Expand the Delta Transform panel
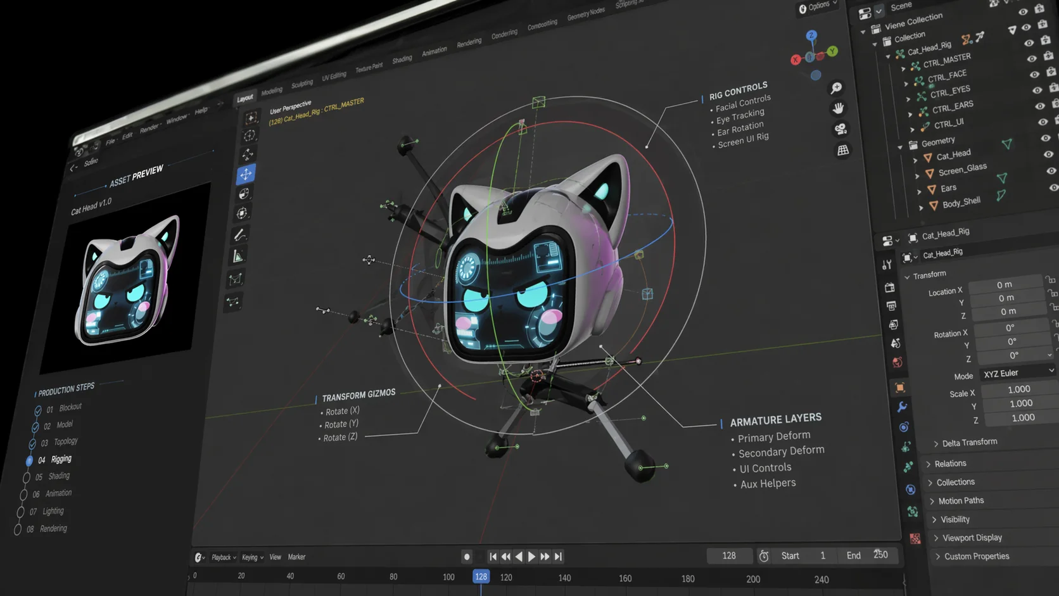Screen dimensions: 1059x596 pos(965,443)
